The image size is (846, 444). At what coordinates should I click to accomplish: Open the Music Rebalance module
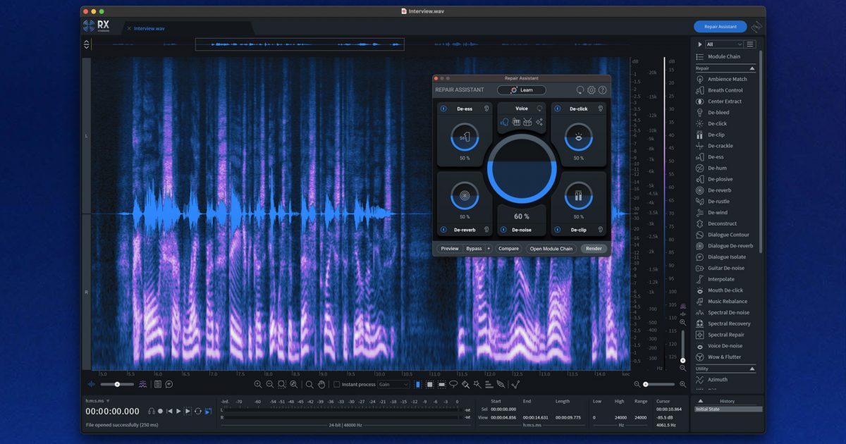click(727, 302)
